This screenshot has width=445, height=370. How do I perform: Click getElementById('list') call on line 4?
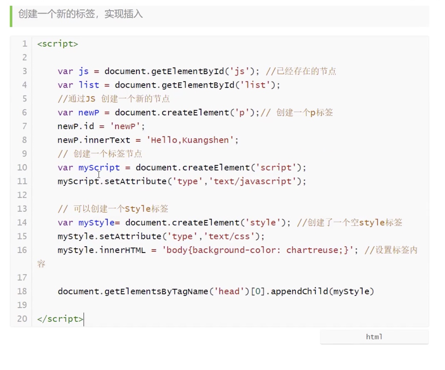[218, 85]
